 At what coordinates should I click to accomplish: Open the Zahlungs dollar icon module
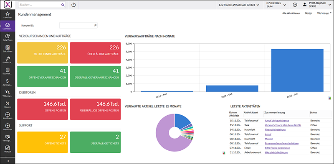point(8,82)
